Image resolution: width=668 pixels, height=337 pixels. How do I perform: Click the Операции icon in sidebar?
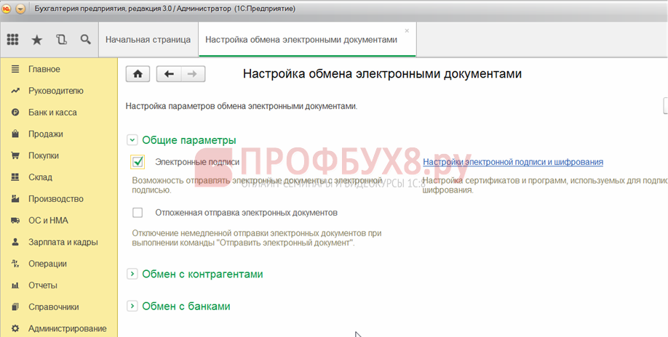point(15,264)
